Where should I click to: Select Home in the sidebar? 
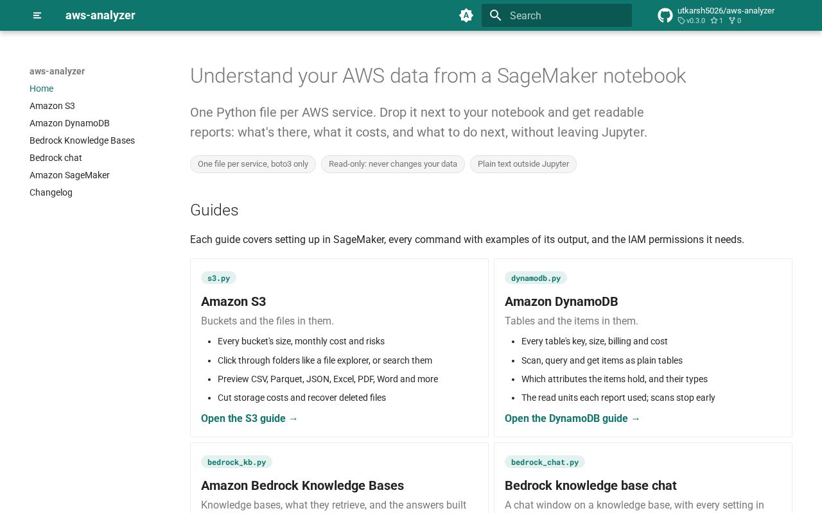point(41,88)
